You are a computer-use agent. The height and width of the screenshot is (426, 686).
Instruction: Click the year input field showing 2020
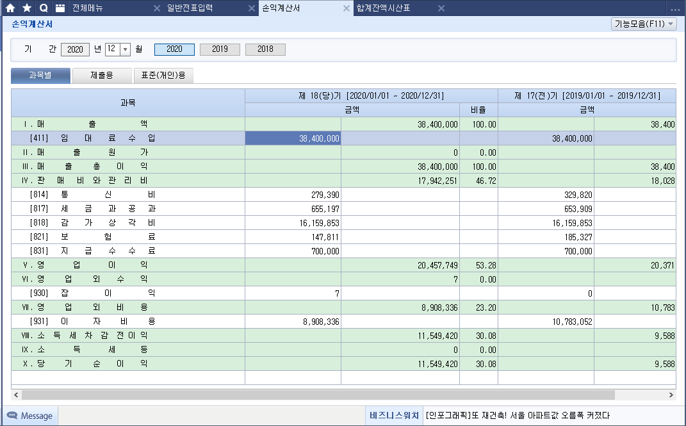tap(75, 49)
